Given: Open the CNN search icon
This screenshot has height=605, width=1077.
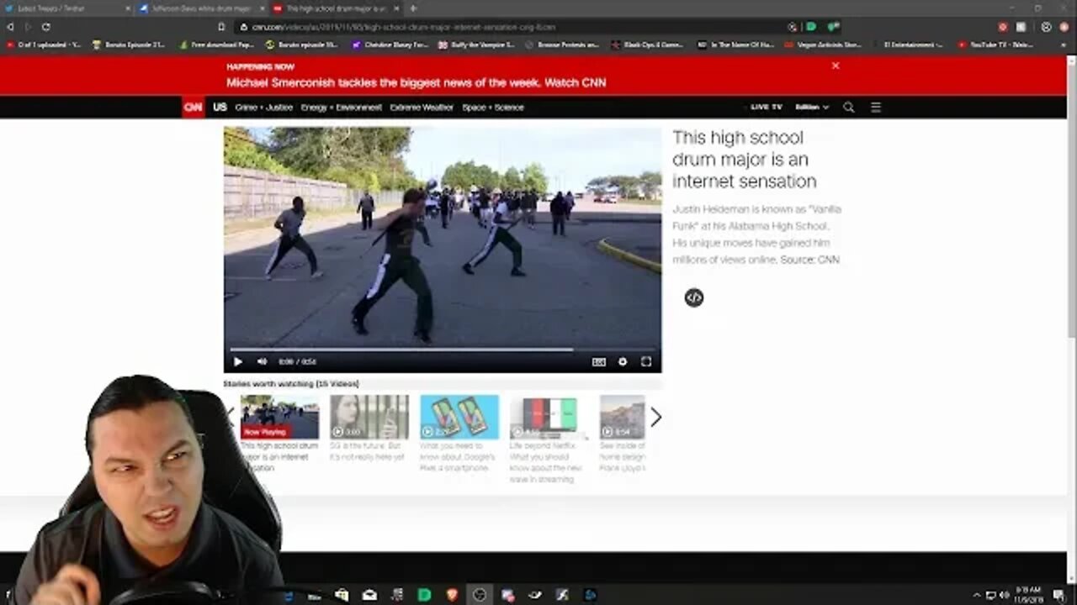Looking at the screenshot, I should click(849, 107).
